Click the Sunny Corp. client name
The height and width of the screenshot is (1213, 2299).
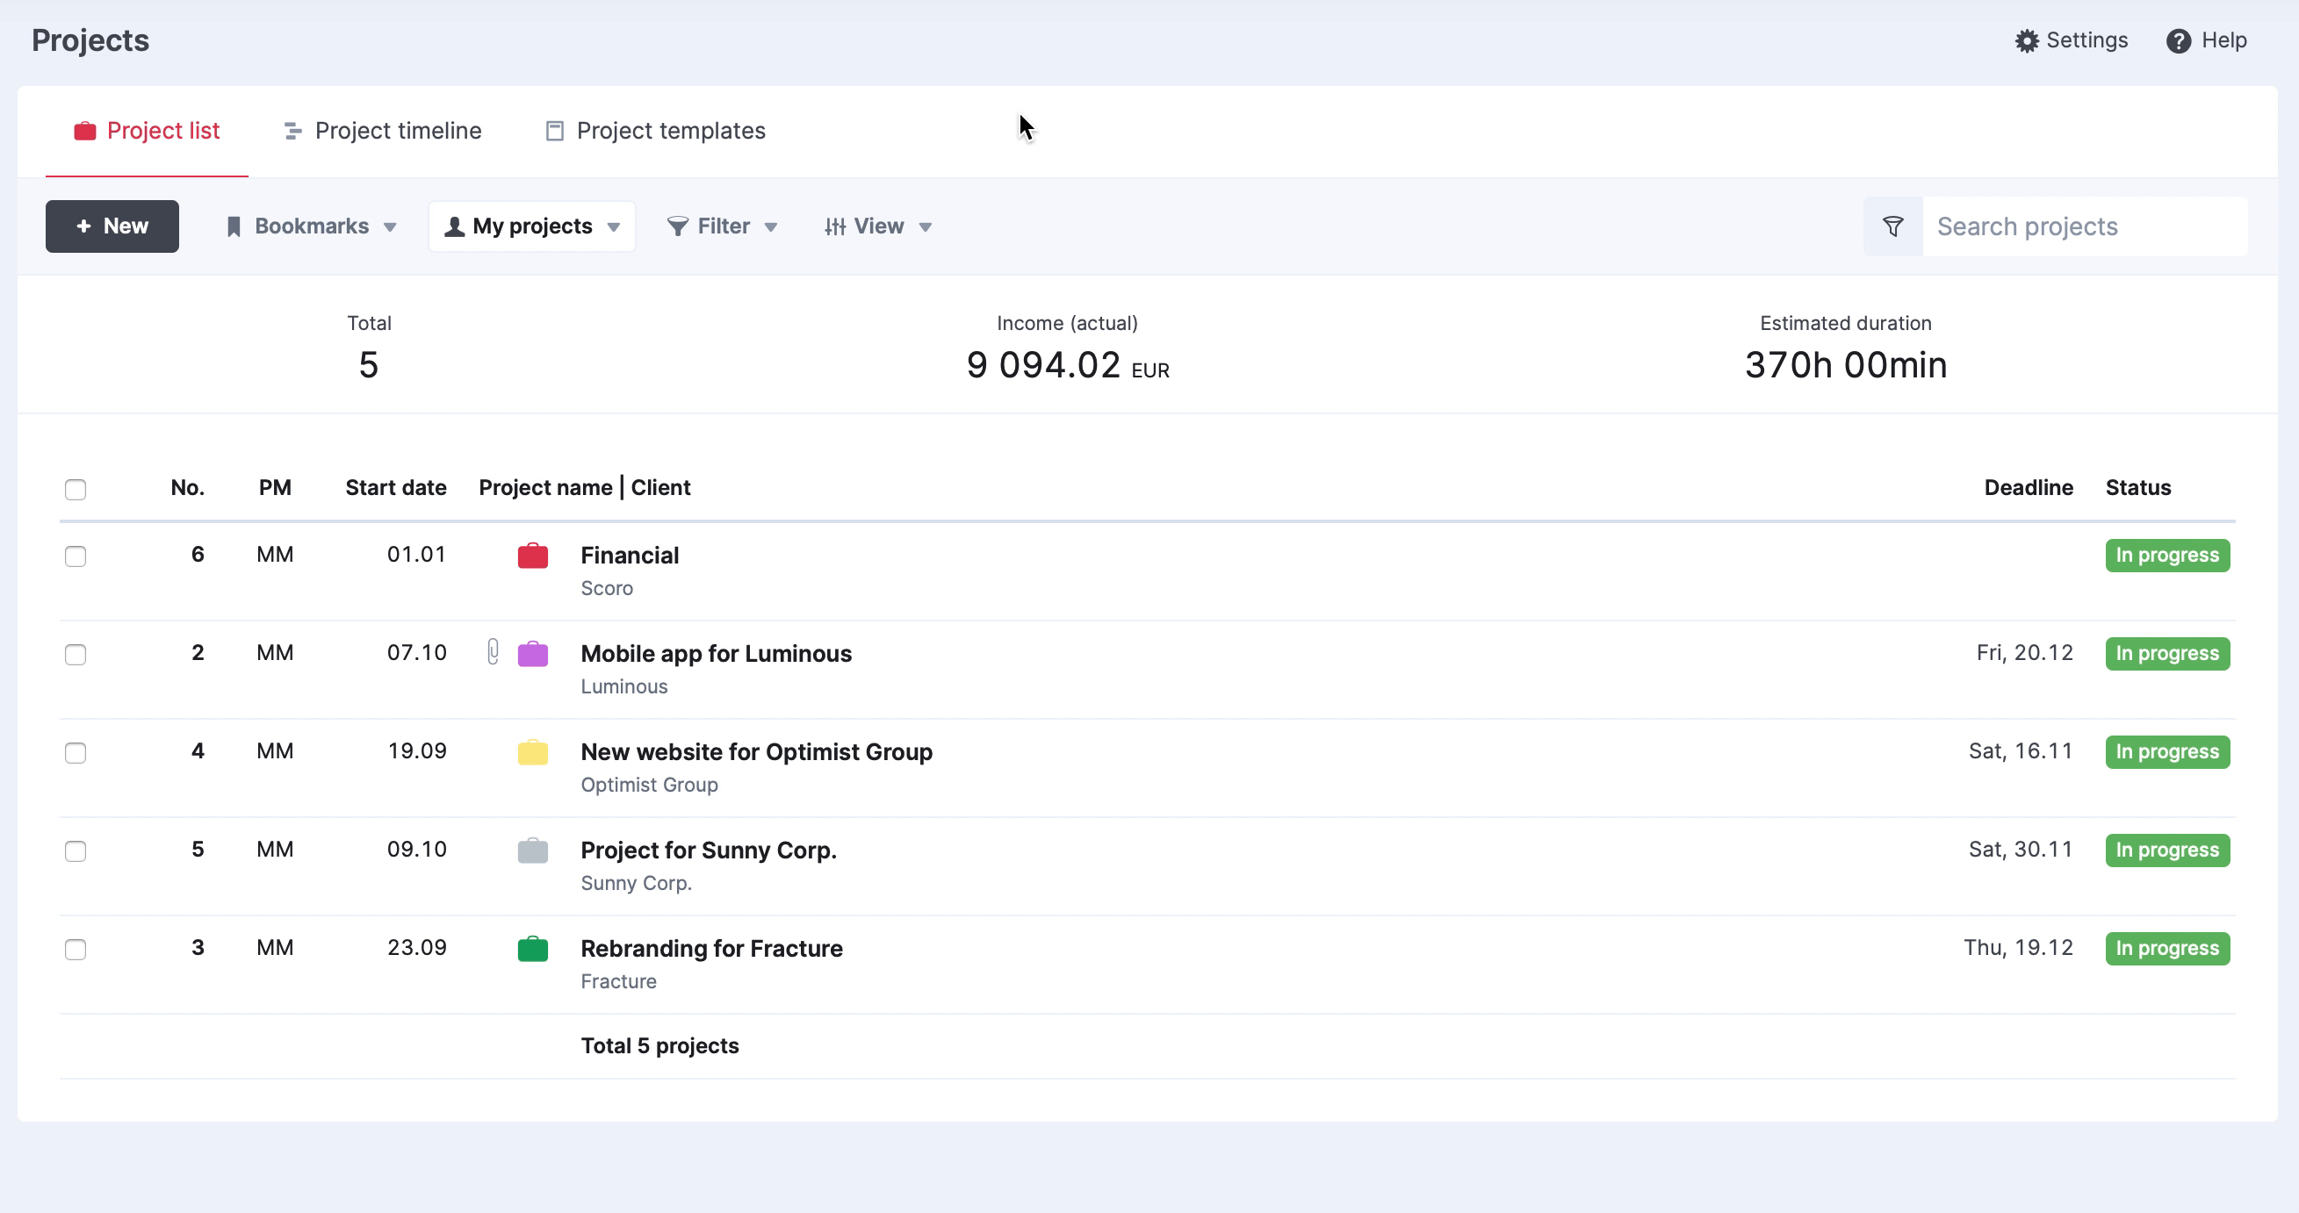pos(637,883)
